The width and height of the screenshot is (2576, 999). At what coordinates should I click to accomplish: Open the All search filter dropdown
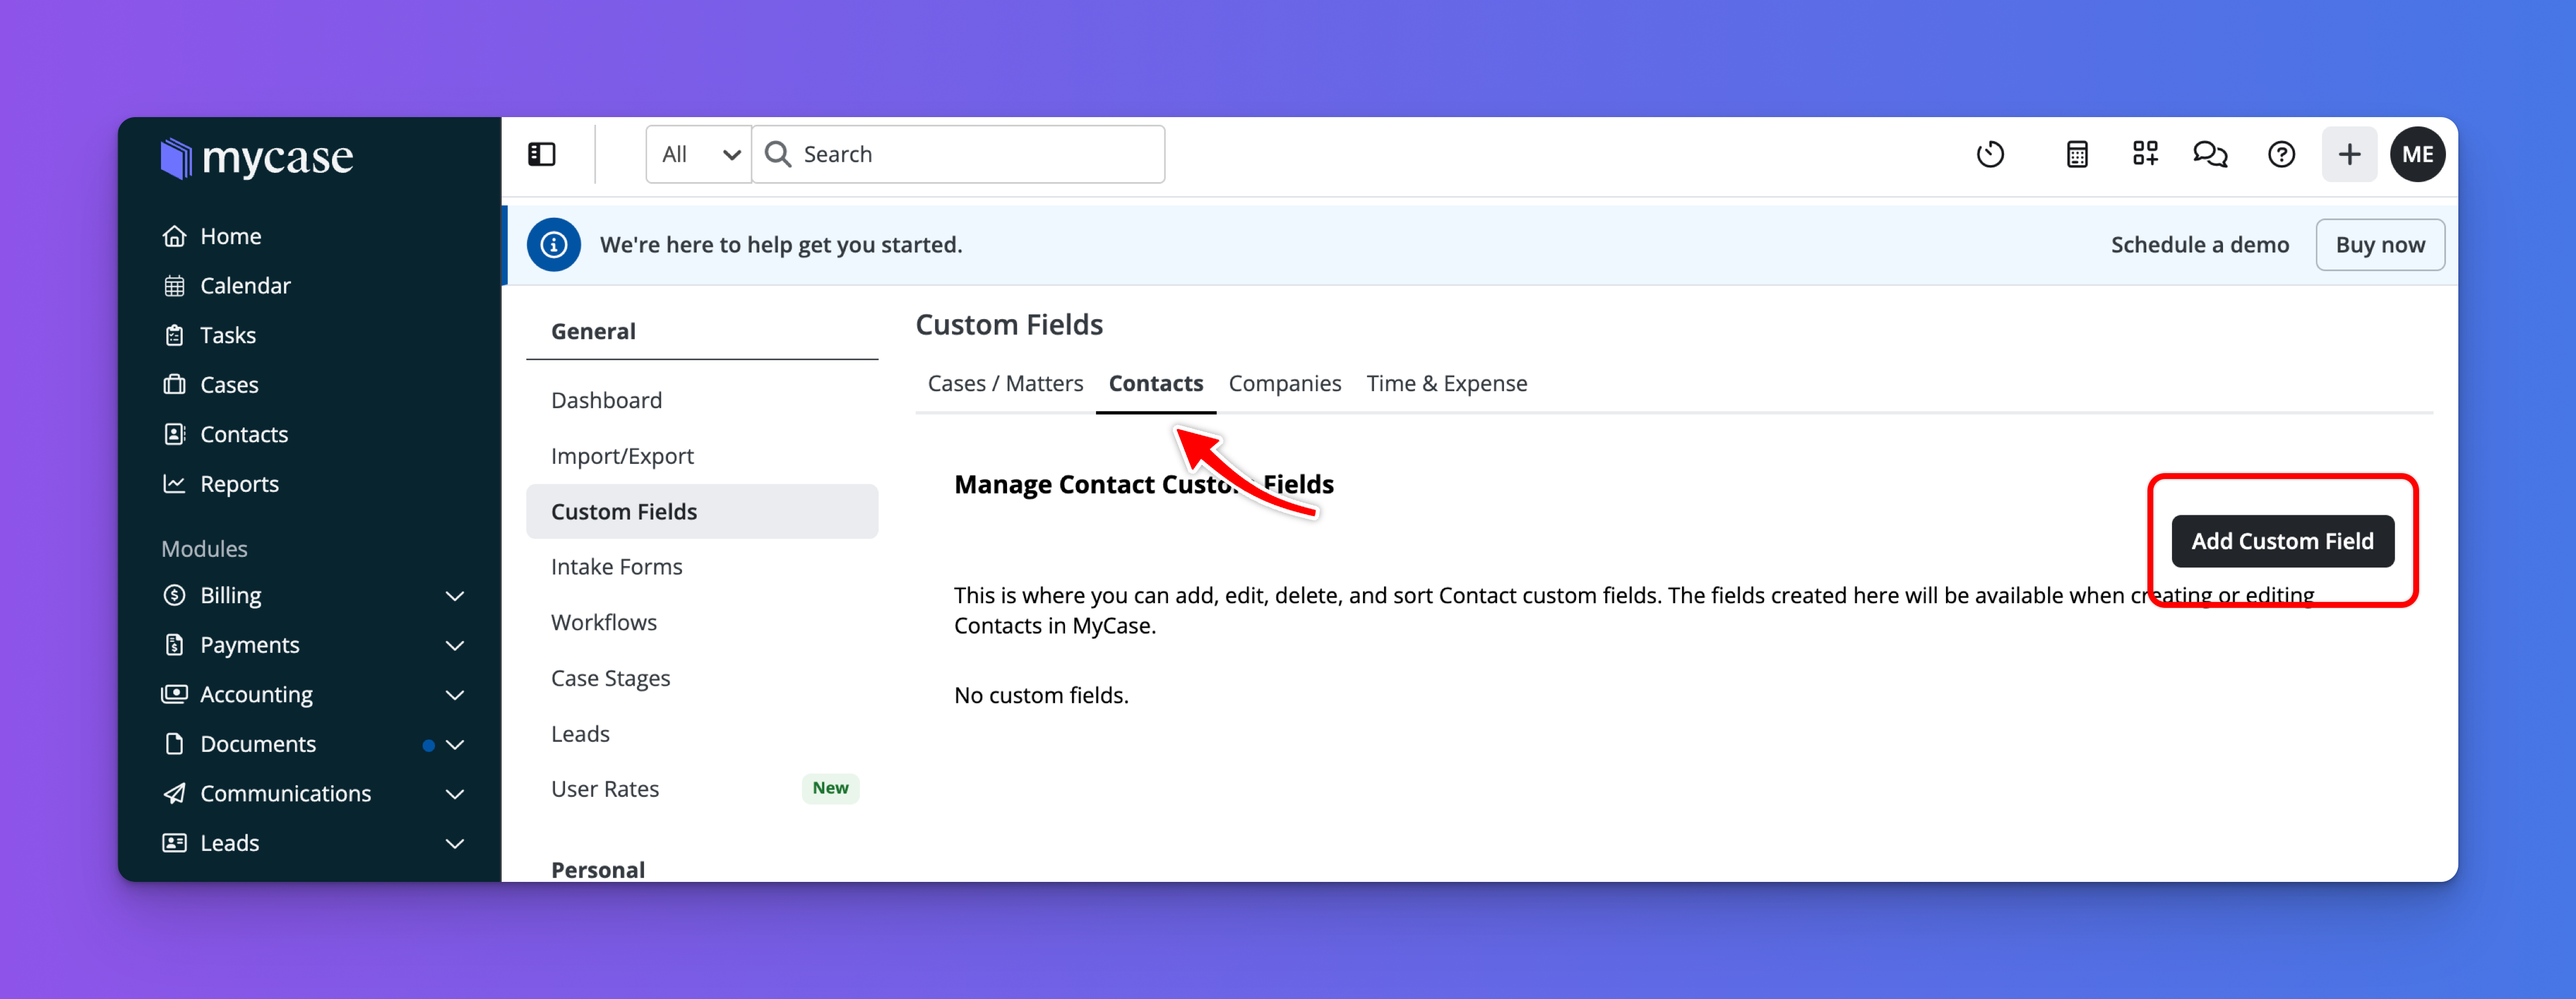[x=699, y=154]
